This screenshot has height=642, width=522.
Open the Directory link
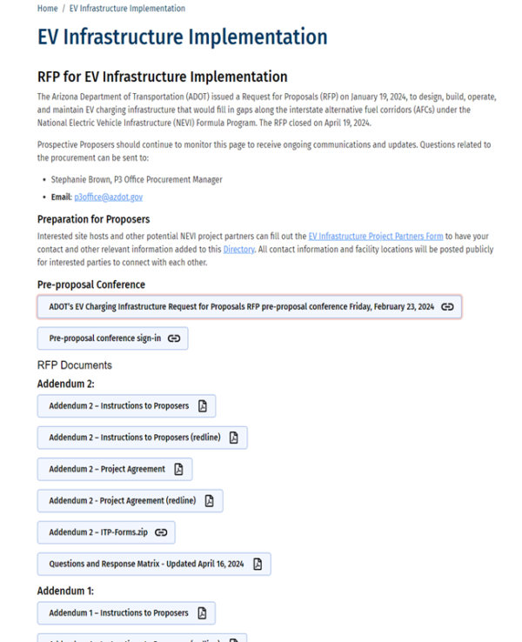(239, 248)
